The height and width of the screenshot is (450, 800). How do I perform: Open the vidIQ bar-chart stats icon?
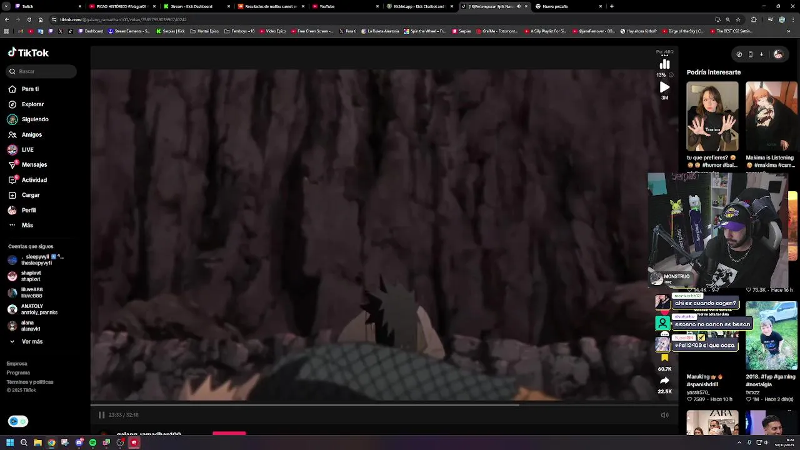(x=665, y=64)
